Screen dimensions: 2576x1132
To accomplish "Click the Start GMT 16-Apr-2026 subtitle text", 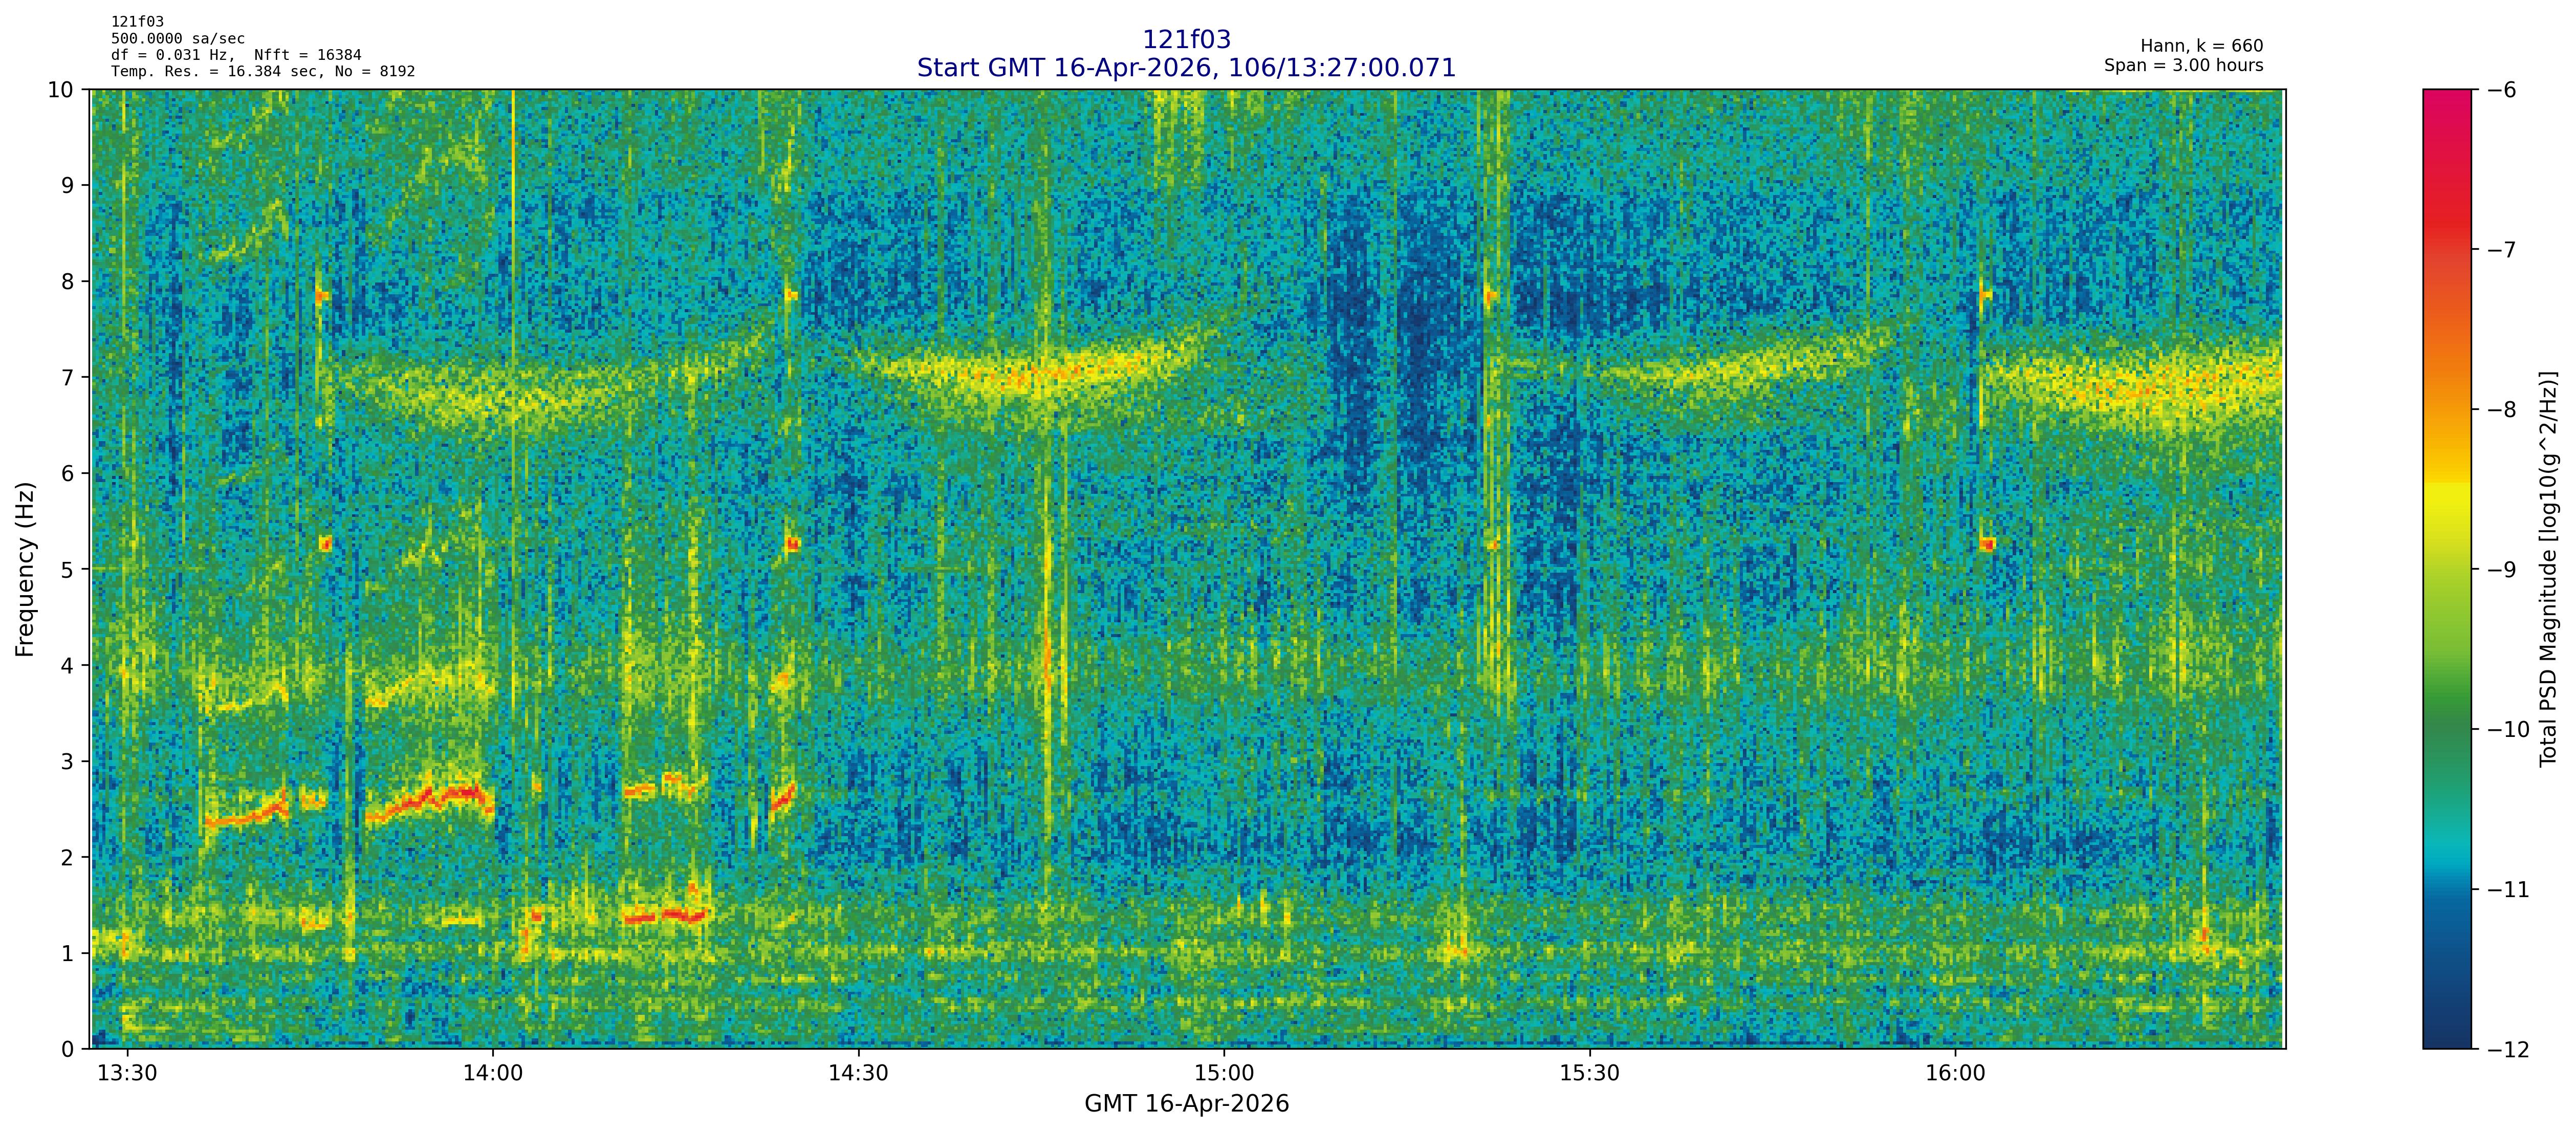I will pos(1186,68).
